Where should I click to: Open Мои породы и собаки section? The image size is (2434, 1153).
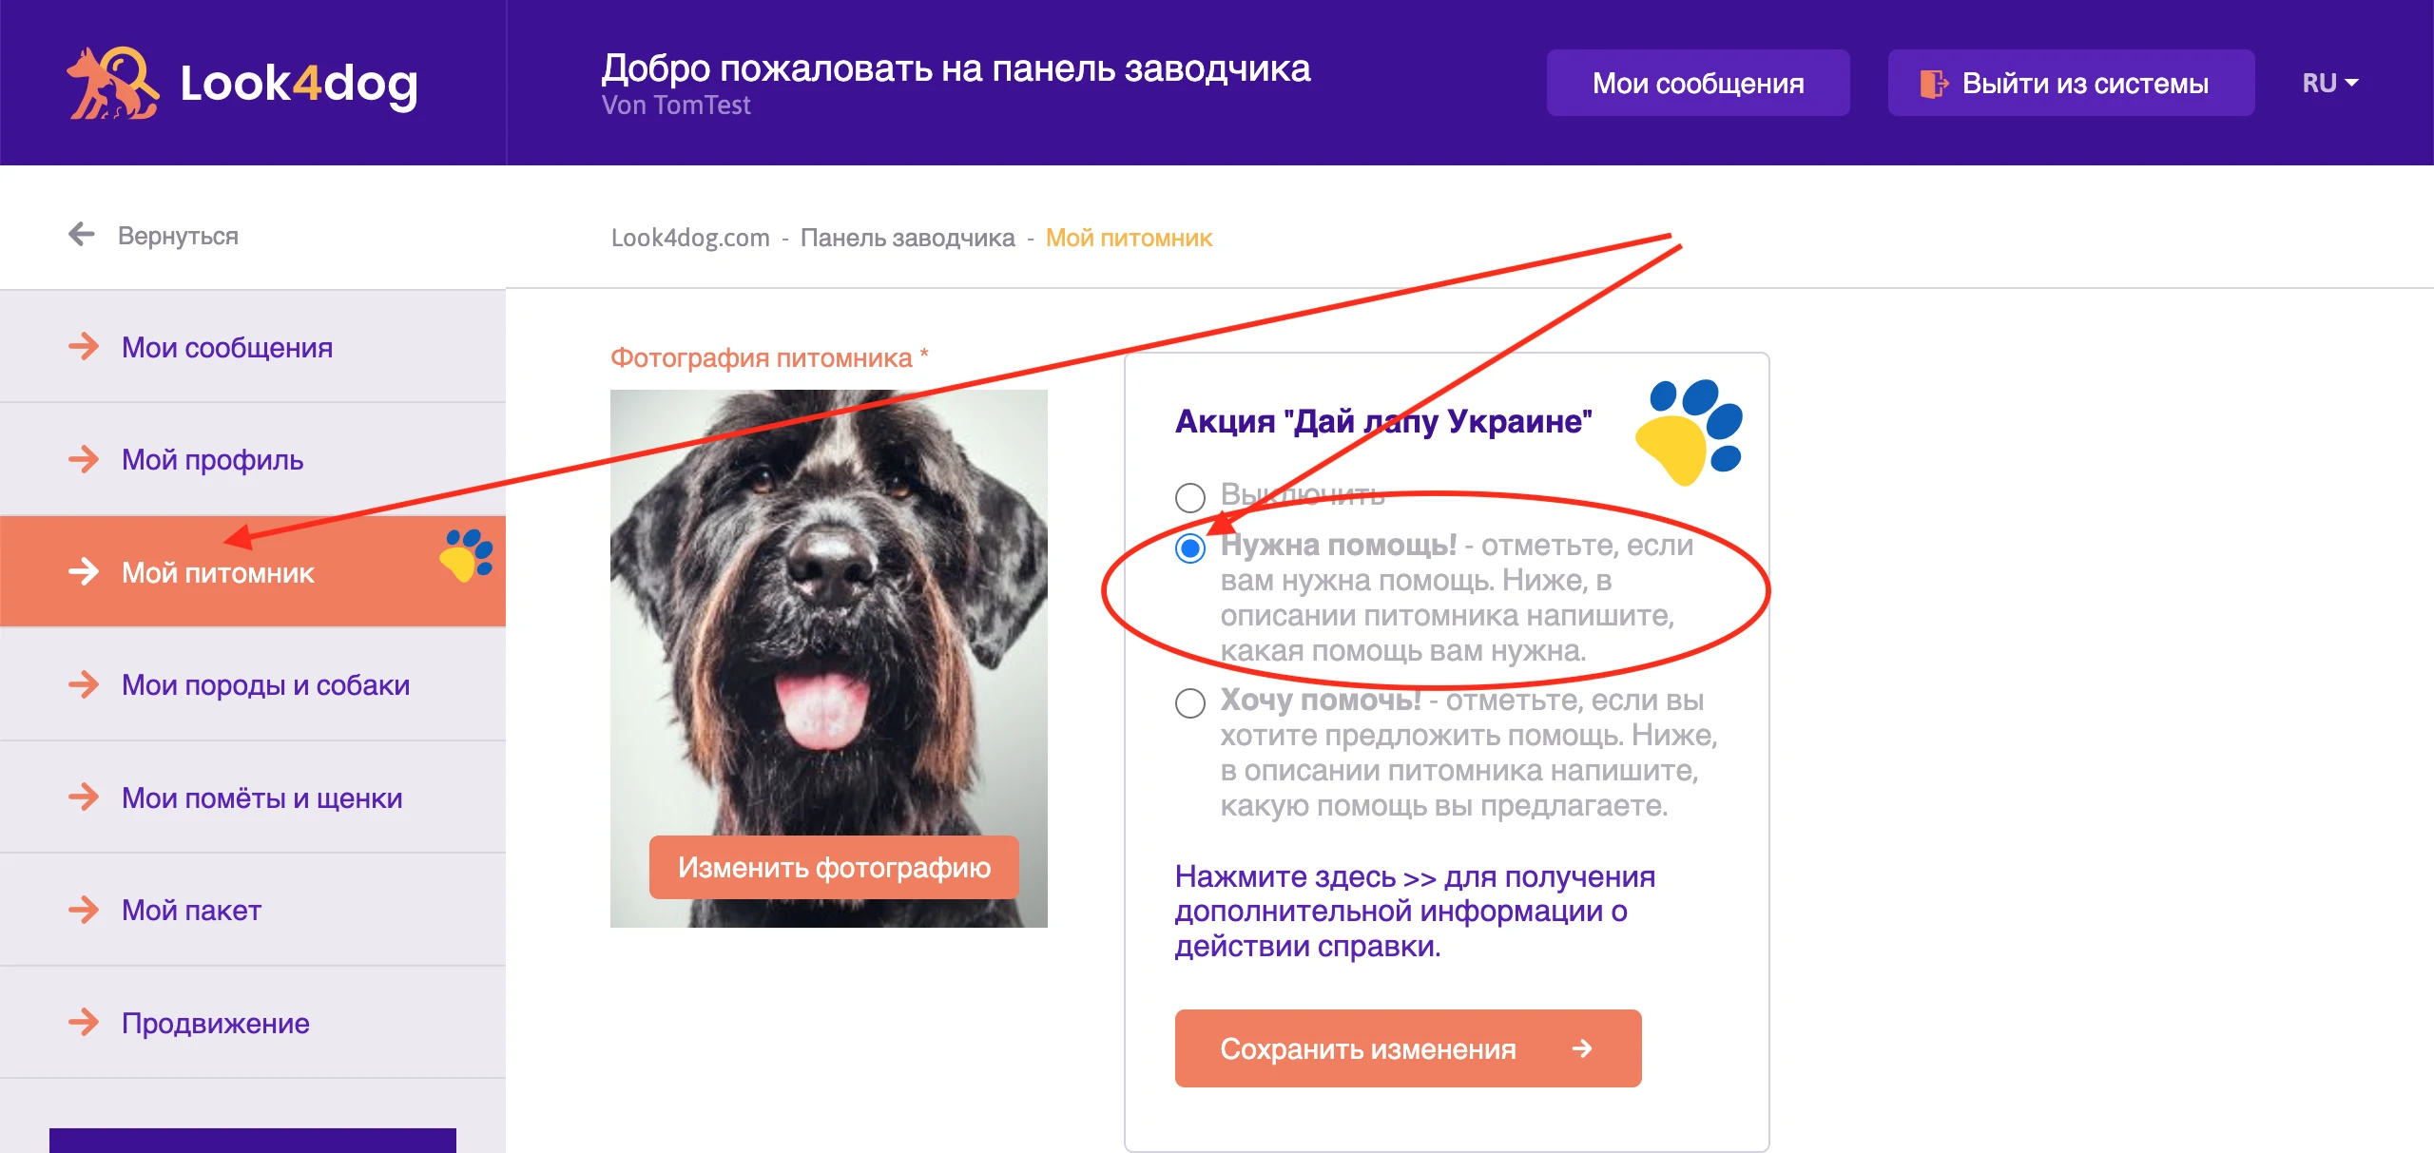(266, 684)
